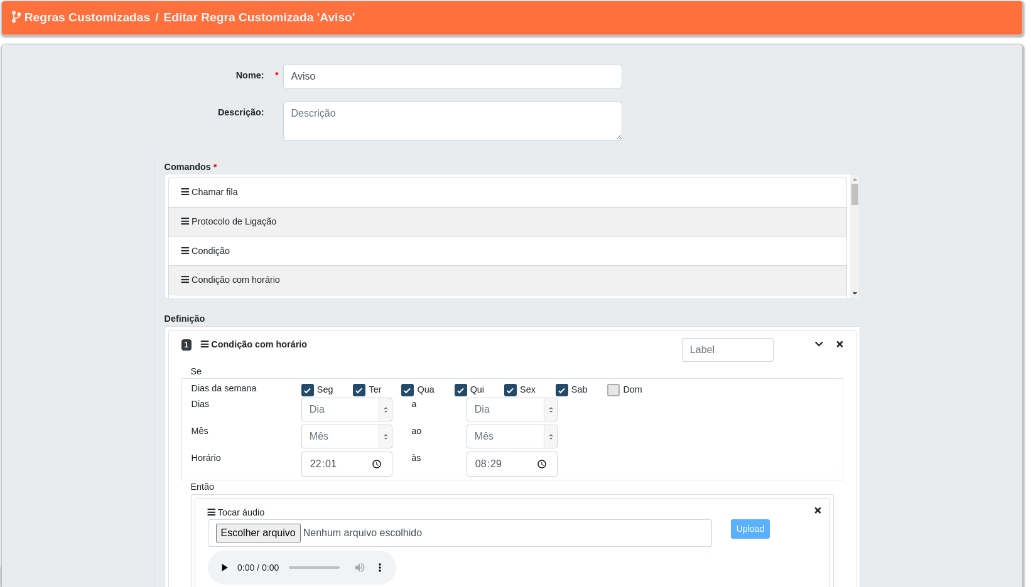Click the step number 1 badge
1031x587 pixels.
coord(186,345)
